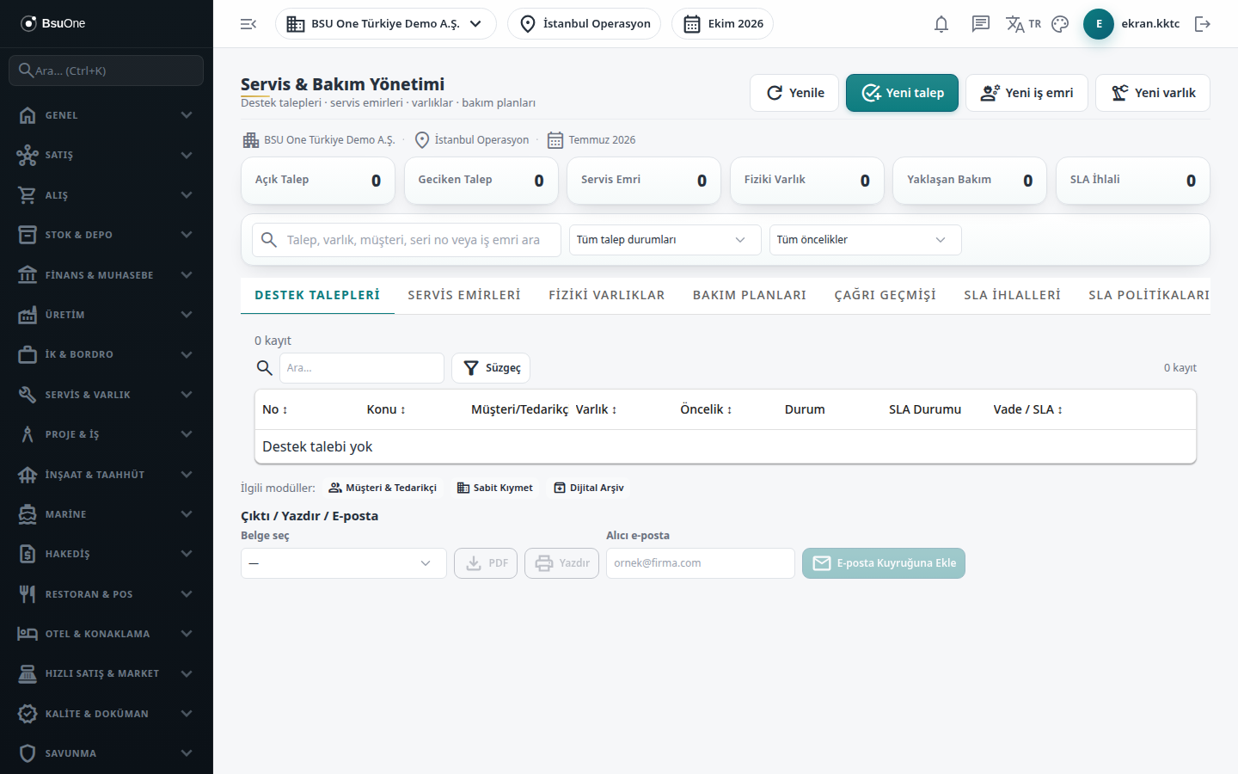Switch language with the TR translate icon
This screenshot has height=774, width=1238.
pos(1024,24)
